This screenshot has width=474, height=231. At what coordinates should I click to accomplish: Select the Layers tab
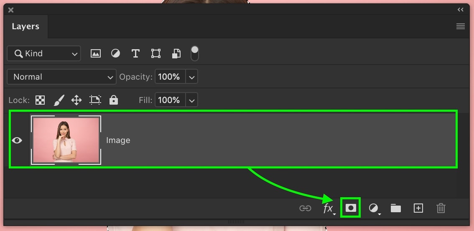[x=25, y=26]
